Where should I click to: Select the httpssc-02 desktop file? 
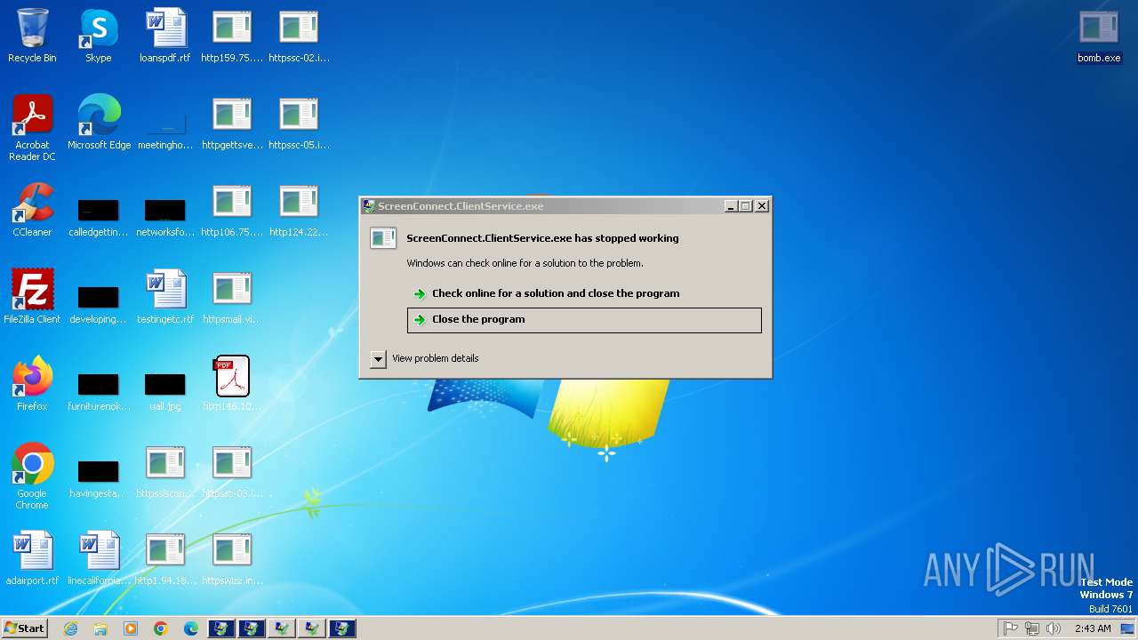pyautogui.click(x=299, y=36)
